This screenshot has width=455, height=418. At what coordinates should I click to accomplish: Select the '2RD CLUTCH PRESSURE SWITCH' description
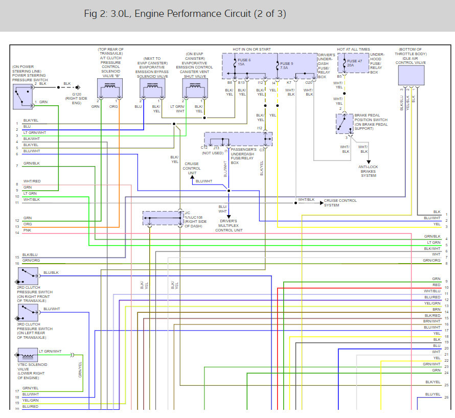coord(35,294)
